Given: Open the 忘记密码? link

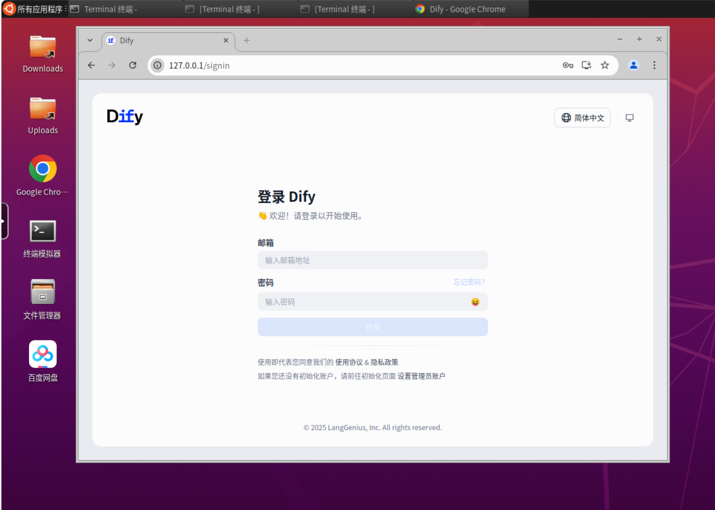Looking at the screenshot, I should [469, 282].
